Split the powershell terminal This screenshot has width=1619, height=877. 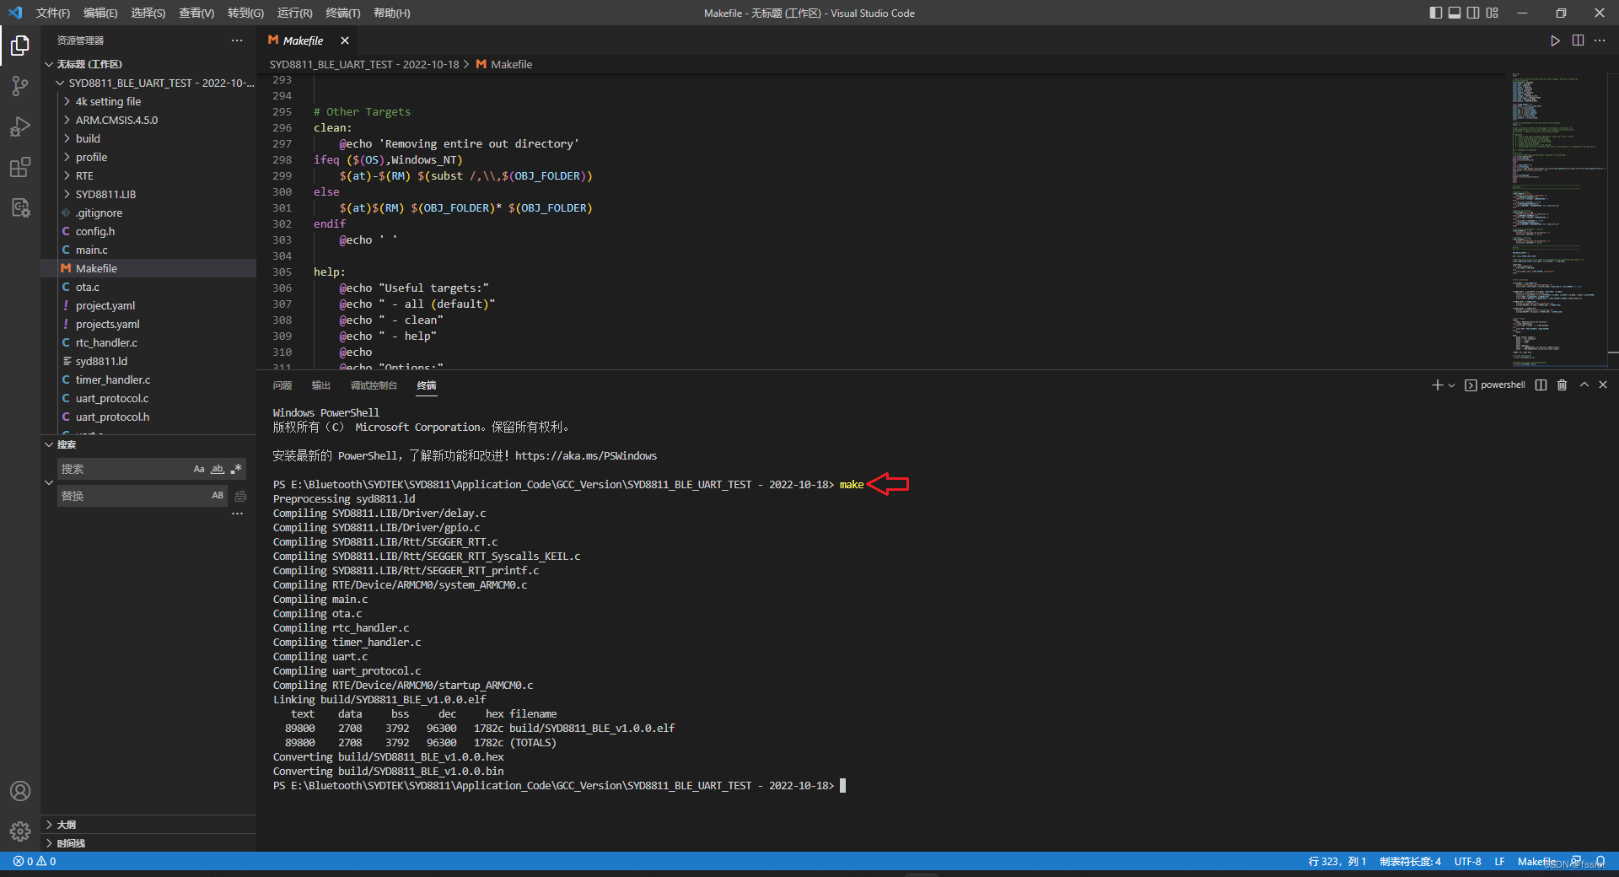pyautogui.click(x=1541, y=385)
